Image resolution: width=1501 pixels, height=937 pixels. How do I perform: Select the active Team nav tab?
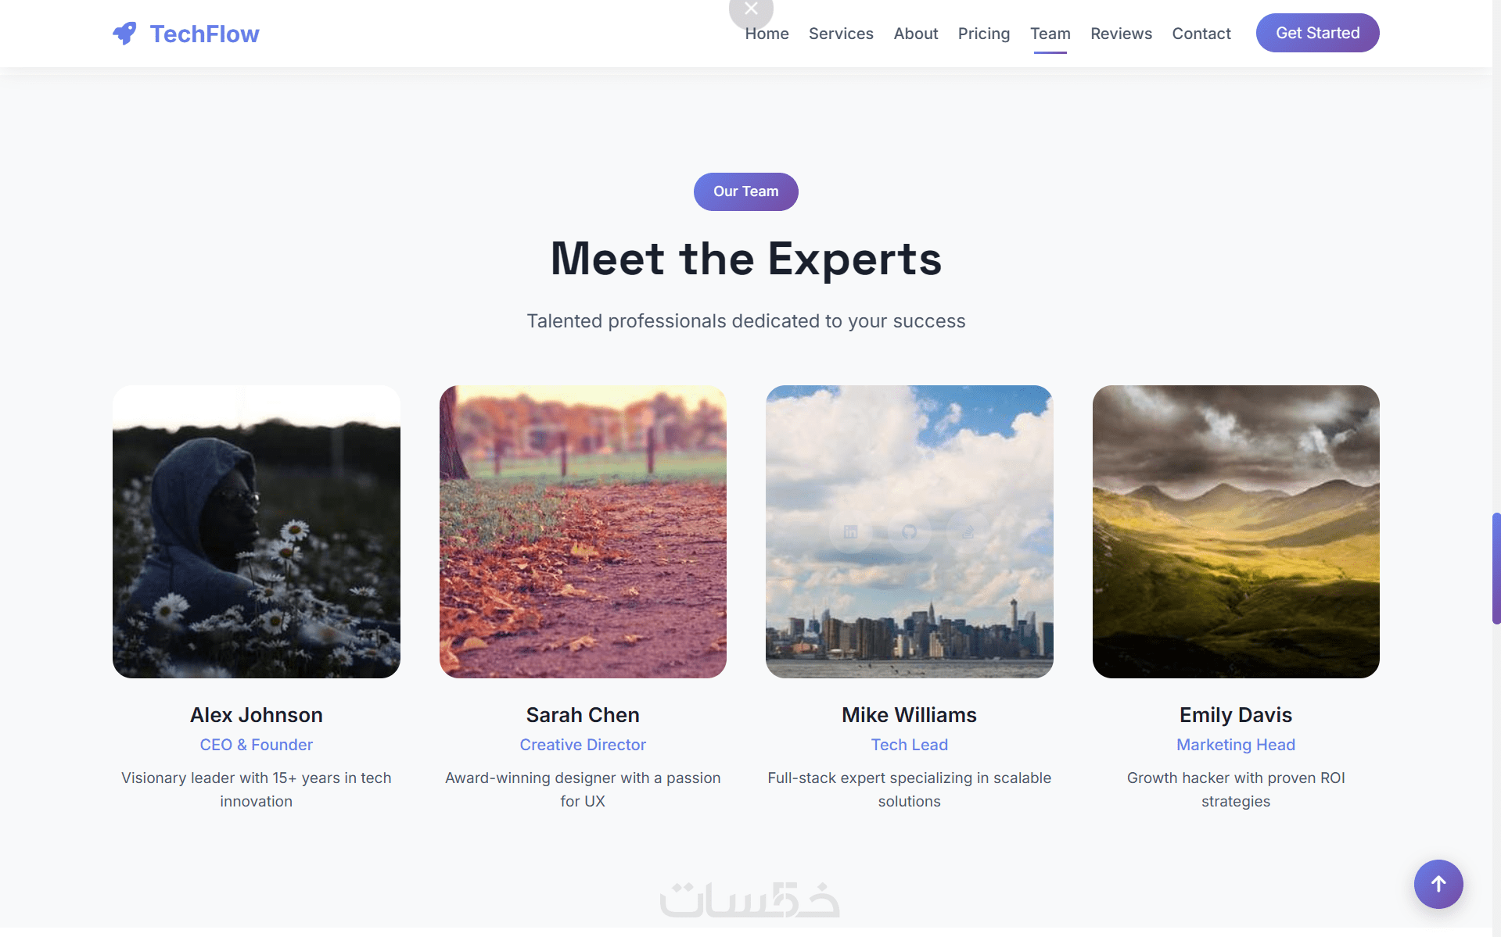[x=1050, y=34]
